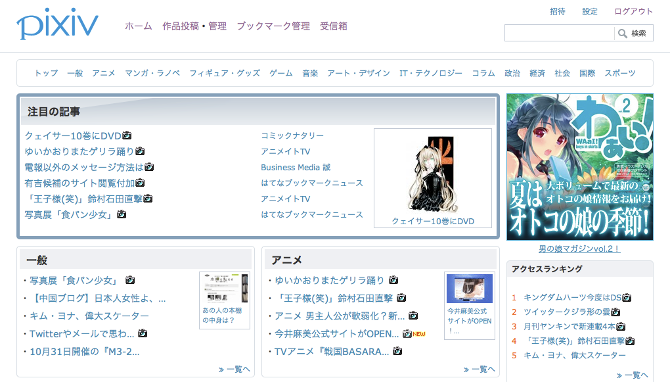Click the pixiv logo
The height and width of the screenshot is (382, 670).
click(57, 24)
